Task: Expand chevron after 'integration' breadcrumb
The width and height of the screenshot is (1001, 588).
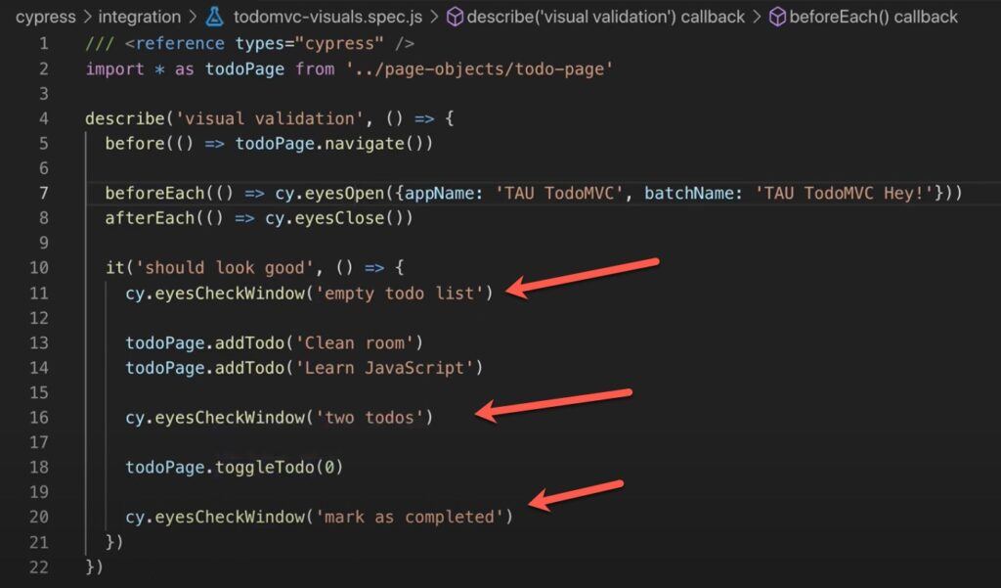Action: click(x=193, y=17)
